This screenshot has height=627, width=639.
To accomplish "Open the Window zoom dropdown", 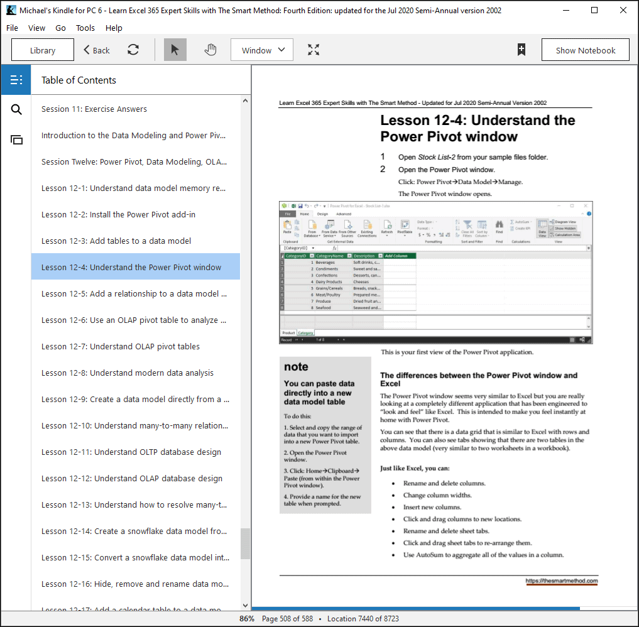I will coord(261,50).
